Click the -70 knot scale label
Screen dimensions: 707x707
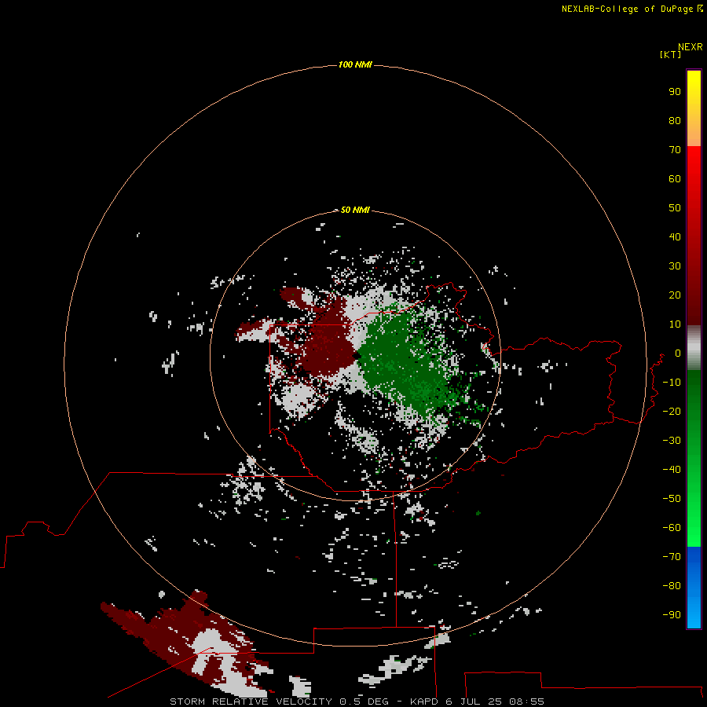click(x=672, y=556)
